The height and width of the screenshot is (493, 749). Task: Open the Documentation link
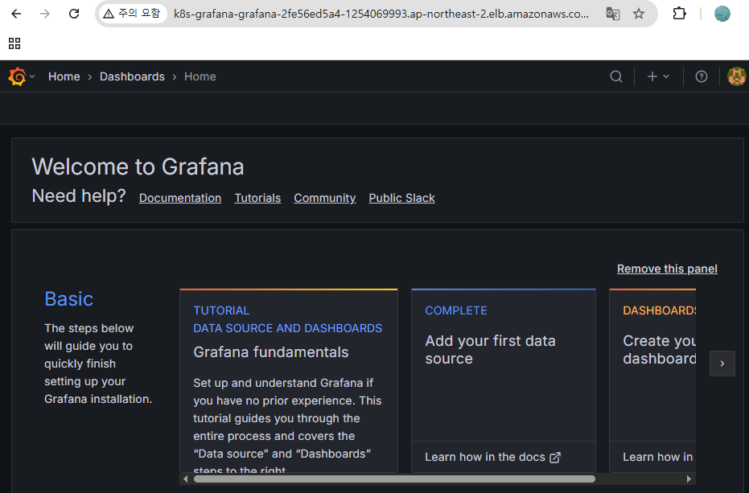tap(180, 199)
